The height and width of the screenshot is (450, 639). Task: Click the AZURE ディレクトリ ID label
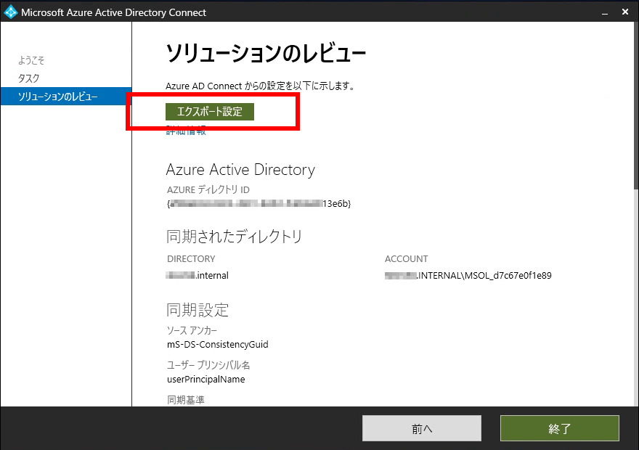tap(208, 189)
